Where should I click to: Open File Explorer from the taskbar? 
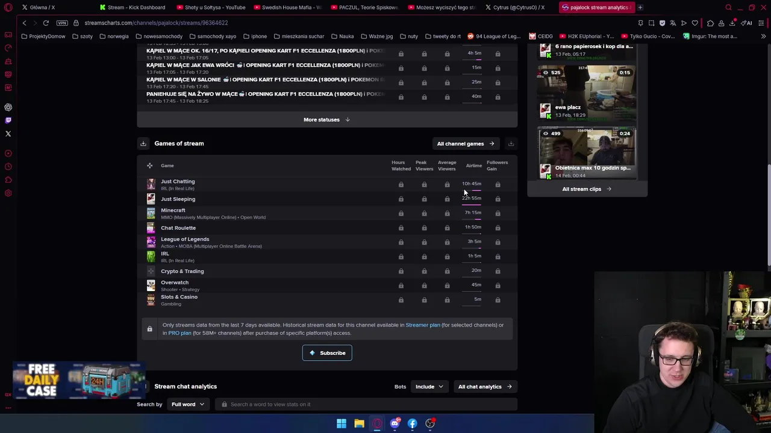point(359,423)
